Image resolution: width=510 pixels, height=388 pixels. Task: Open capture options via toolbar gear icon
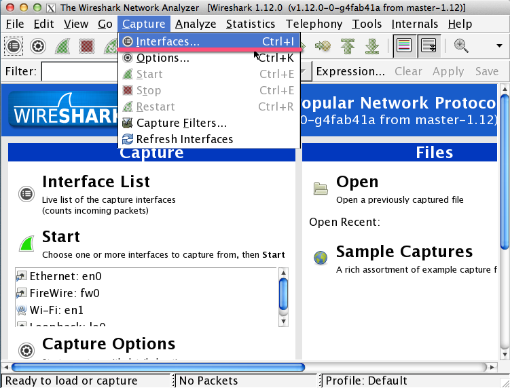38,46
